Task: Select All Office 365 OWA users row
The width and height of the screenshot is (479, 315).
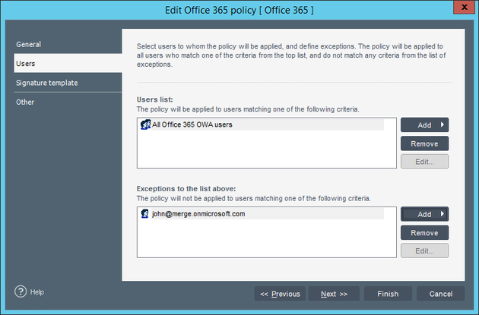Action: coord(262,124)
